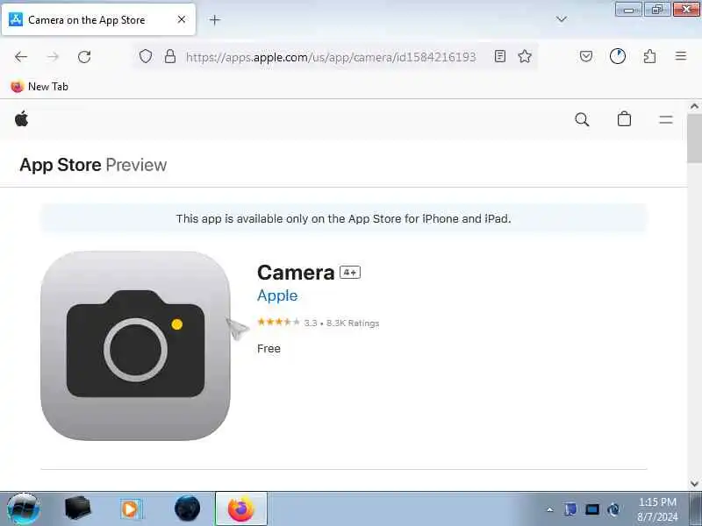Click the page scrollbar down arrow
Image resolution: width=702 pixels, height=526 pixels.
pyautogui.click(x=694, y=484)
